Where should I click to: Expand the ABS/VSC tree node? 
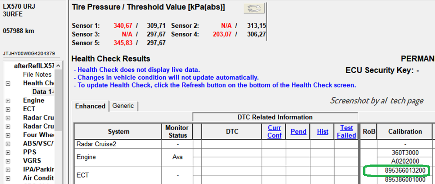(x=7, y=144)
